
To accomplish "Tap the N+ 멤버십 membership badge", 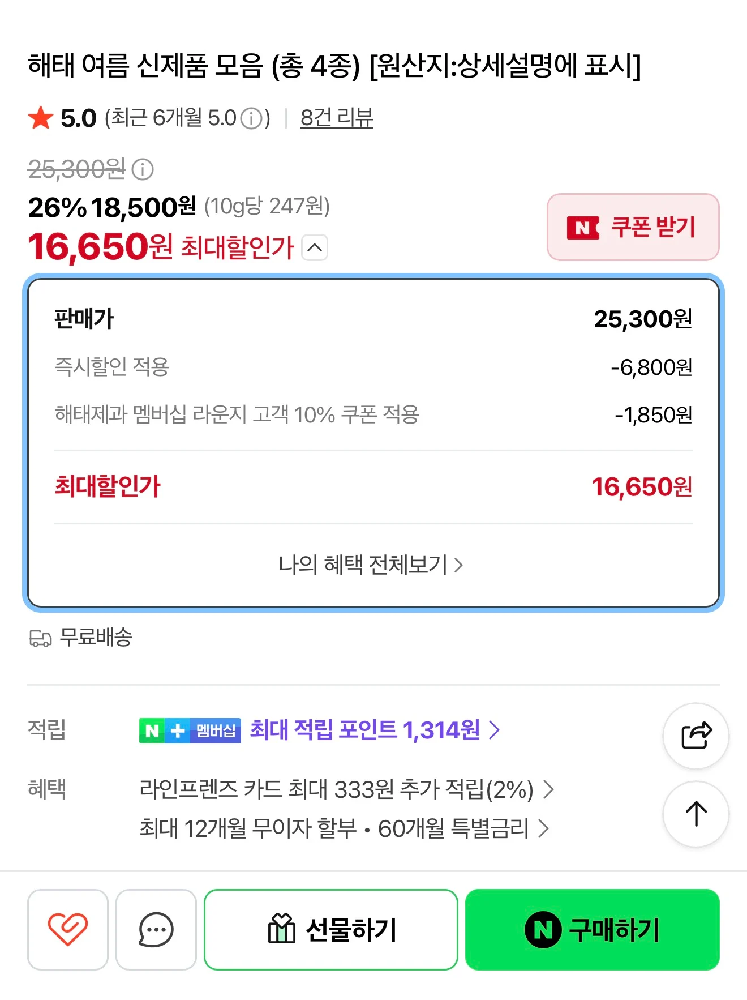I will tap(190, 730).
